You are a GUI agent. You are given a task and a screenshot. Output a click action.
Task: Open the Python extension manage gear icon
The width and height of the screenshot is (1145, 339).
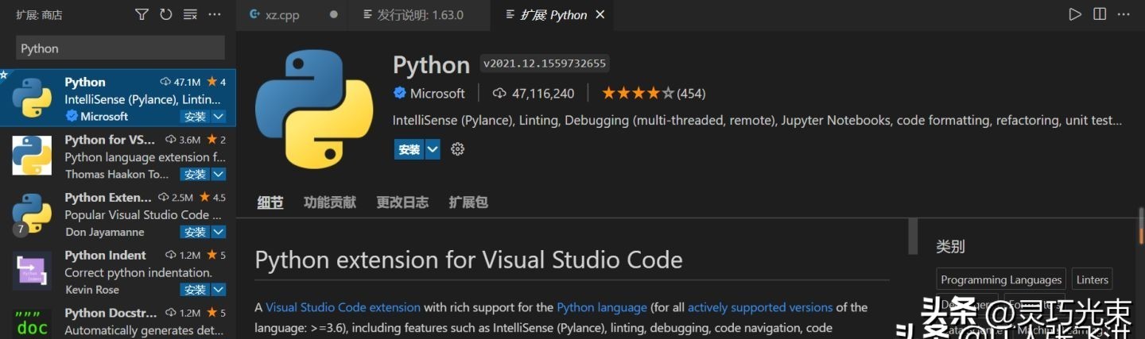click(457, 149)
